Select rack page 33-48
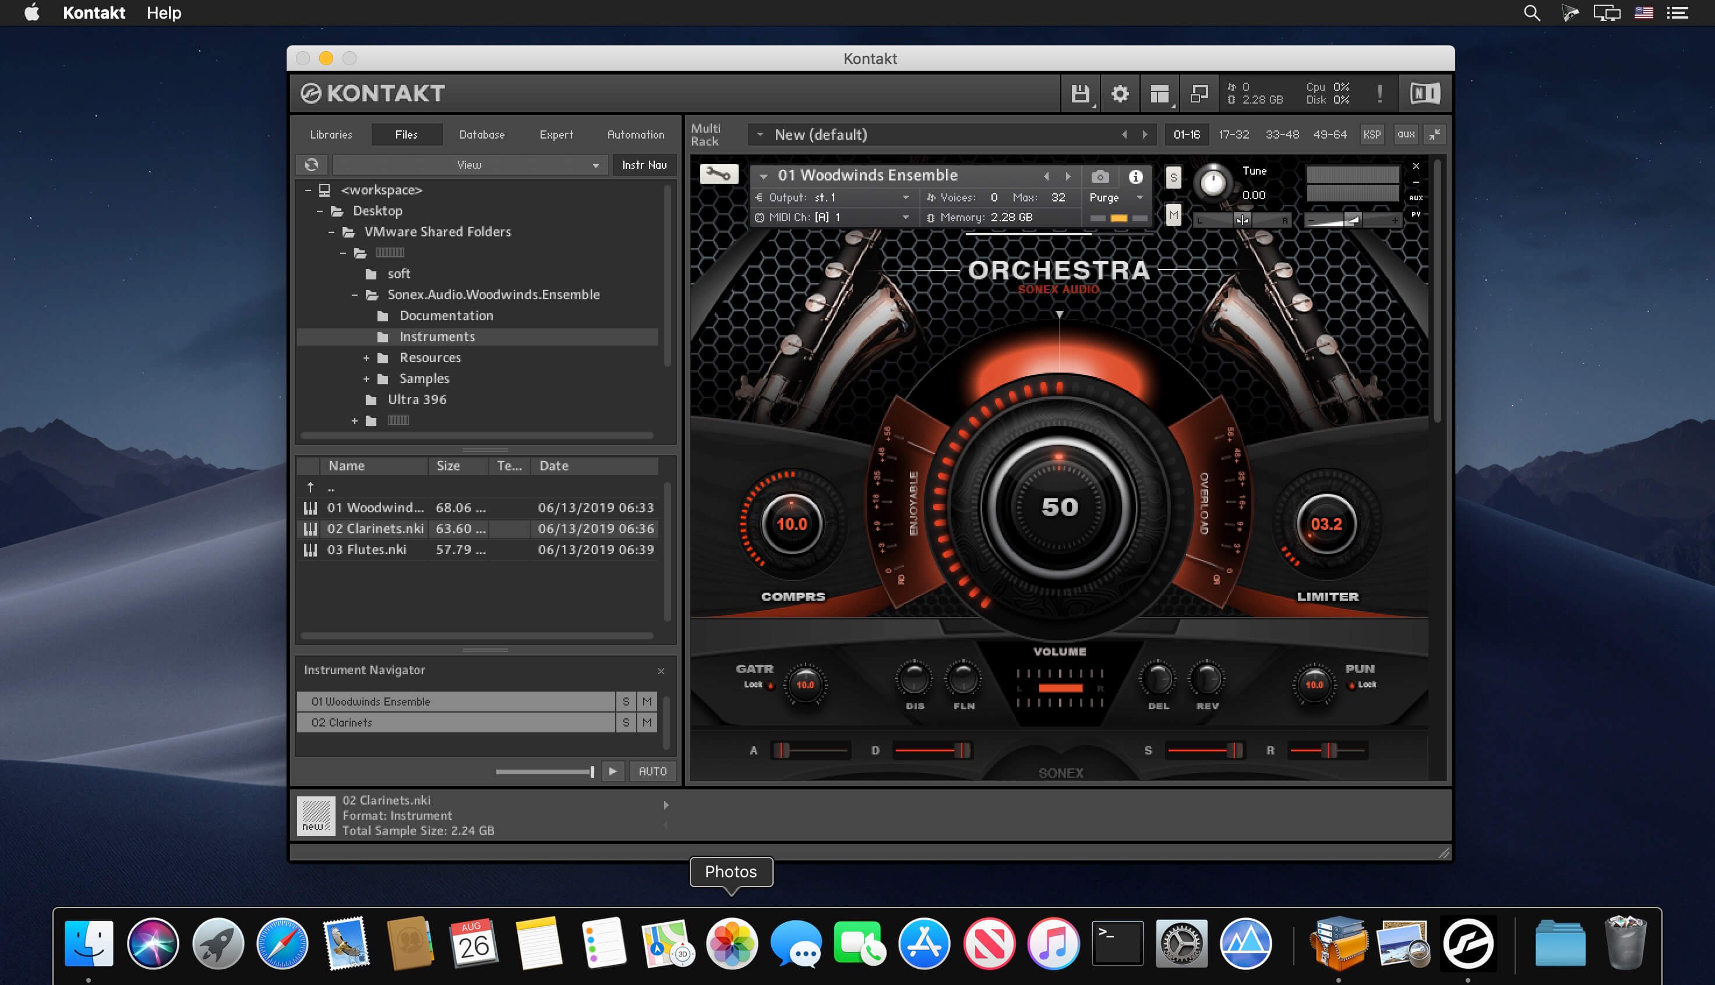Screen dimensions: 1715x985 [1282, 134]
